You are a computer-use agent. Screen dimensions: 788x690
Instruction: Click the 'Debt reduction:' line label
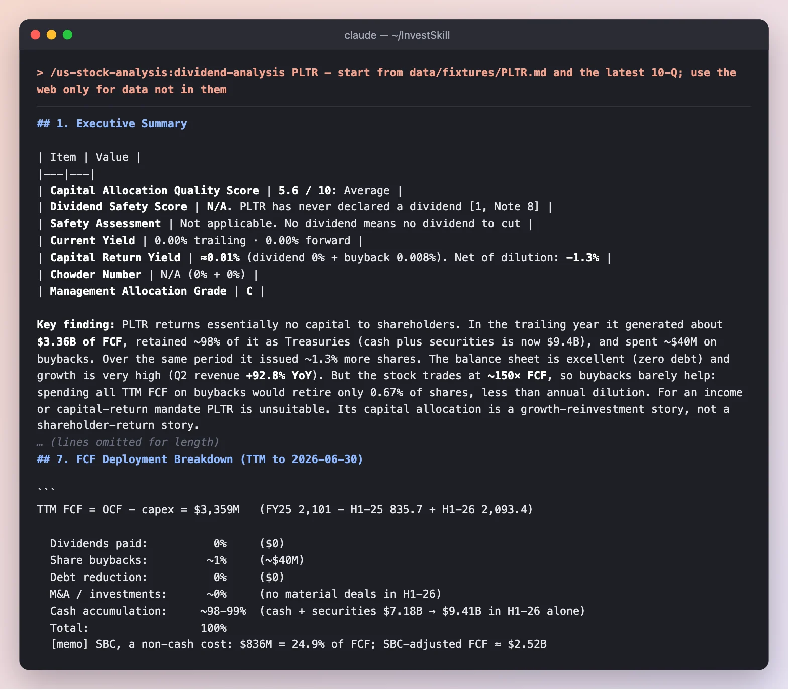[99, 578]
